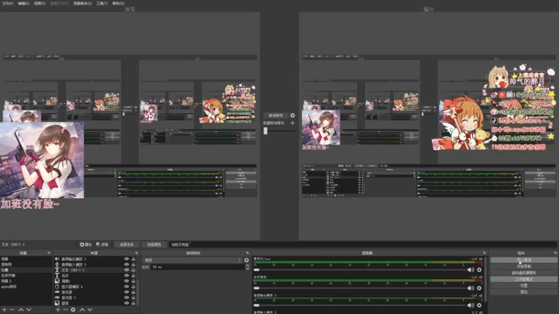Click the text content input field in source toolbar

[363, 245]
